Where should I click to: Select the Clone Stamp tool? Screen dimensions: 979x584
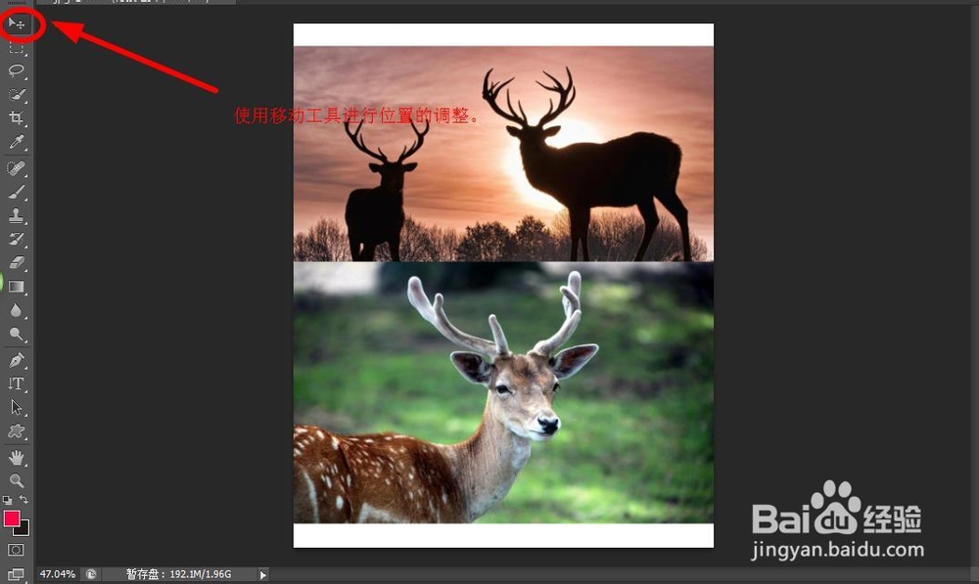pyautogui.click(x=17, y=216)
